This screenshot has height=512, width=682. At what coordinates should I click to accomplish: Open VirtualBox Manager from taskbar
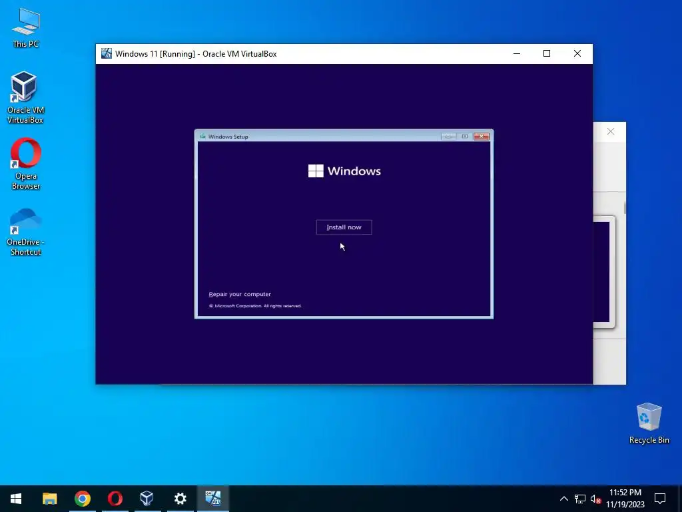147,499
